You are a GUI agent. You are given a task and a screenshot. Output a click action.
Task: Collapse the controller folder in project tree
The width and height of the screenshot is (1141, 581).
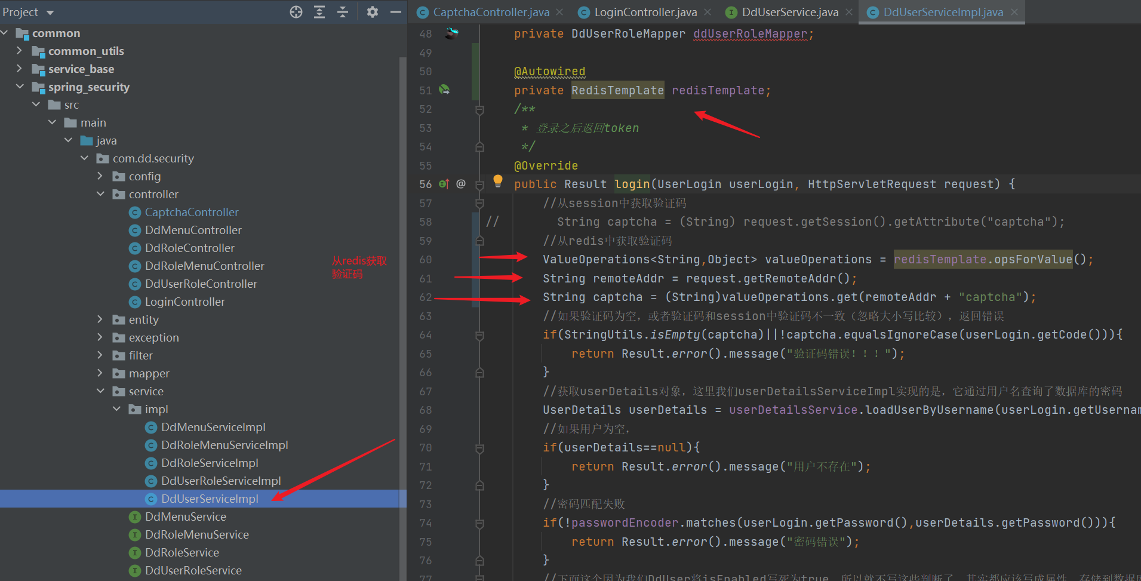[100, 194]
